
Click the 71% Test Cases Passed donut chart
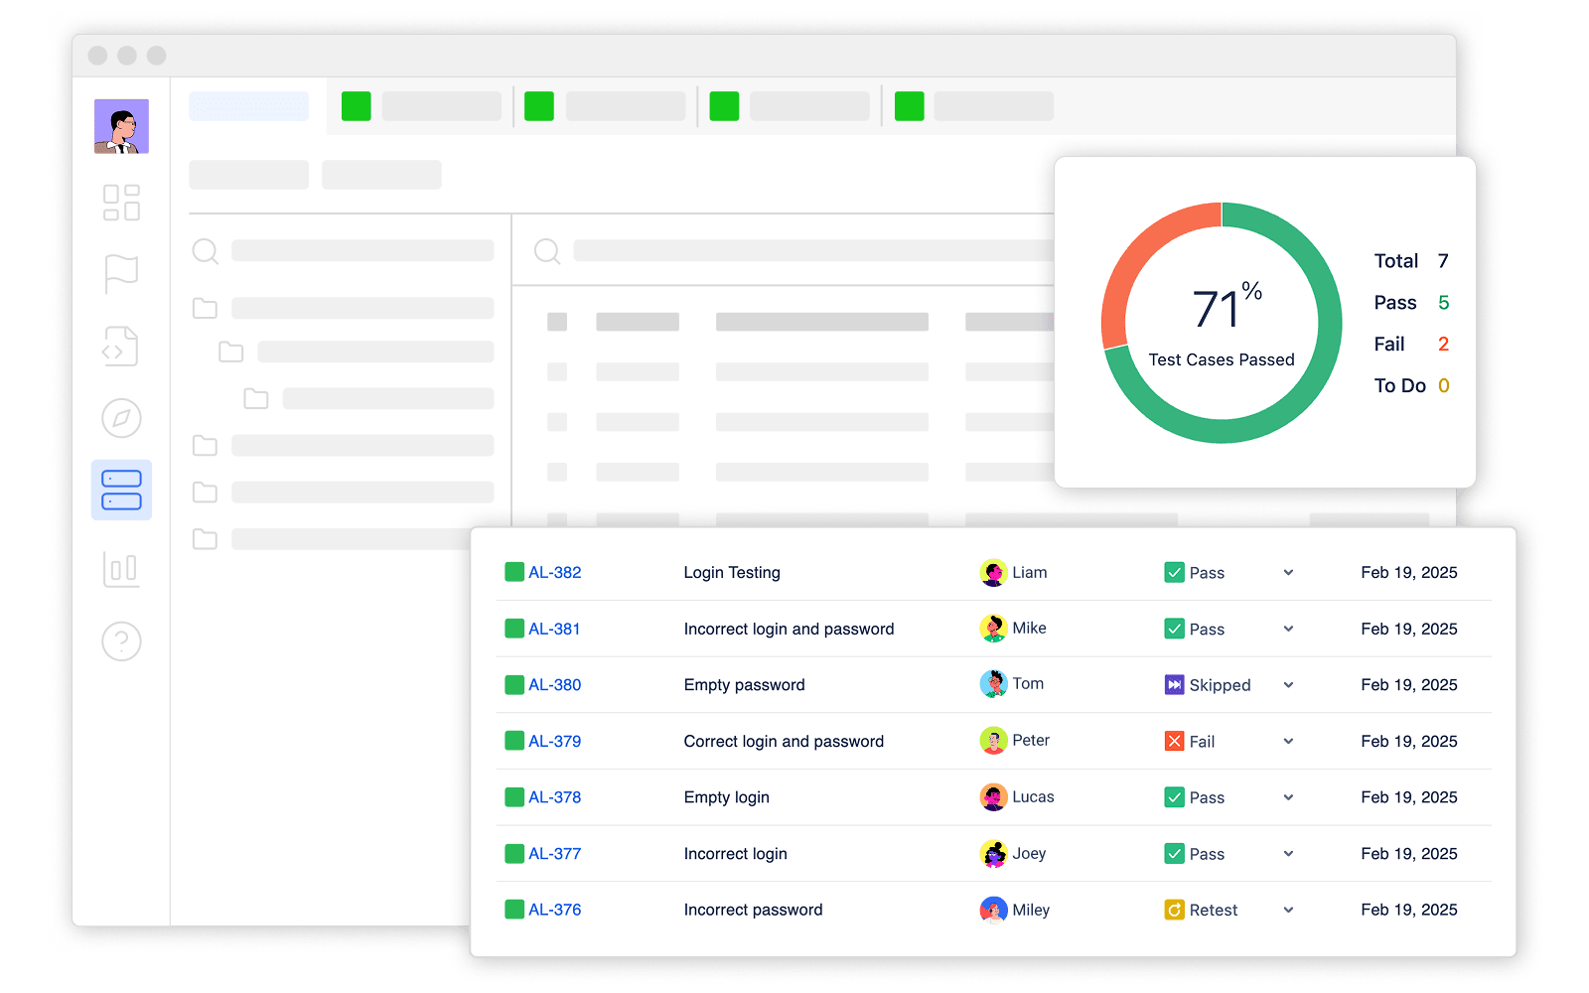(x=1221, y=323)
